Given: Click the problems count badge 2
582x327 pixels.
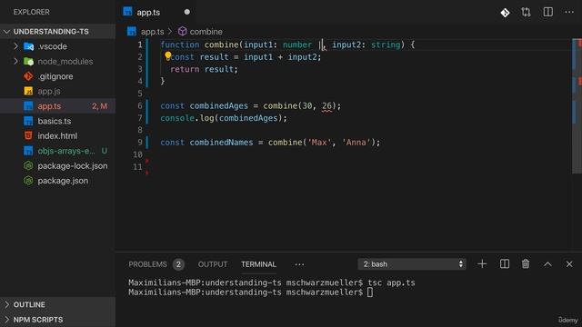Looking at the screenshot, I should [178, 264].
